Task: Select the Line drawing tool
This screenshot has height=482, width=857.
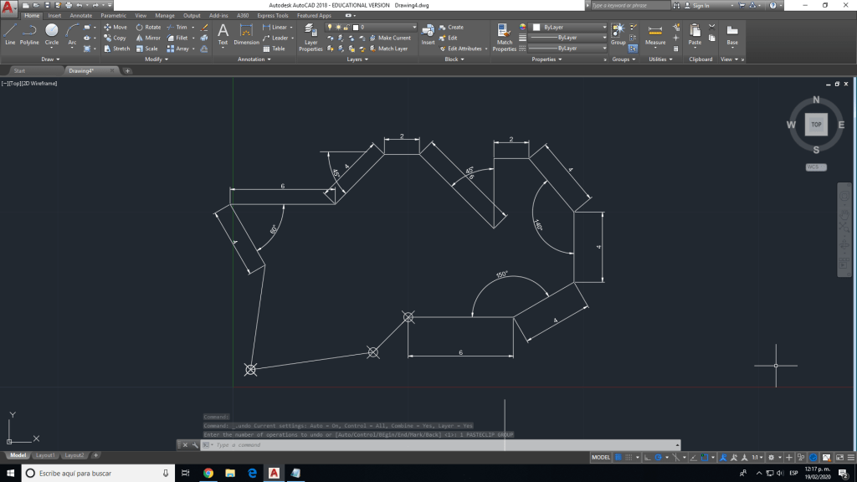Action: (10, 33)
